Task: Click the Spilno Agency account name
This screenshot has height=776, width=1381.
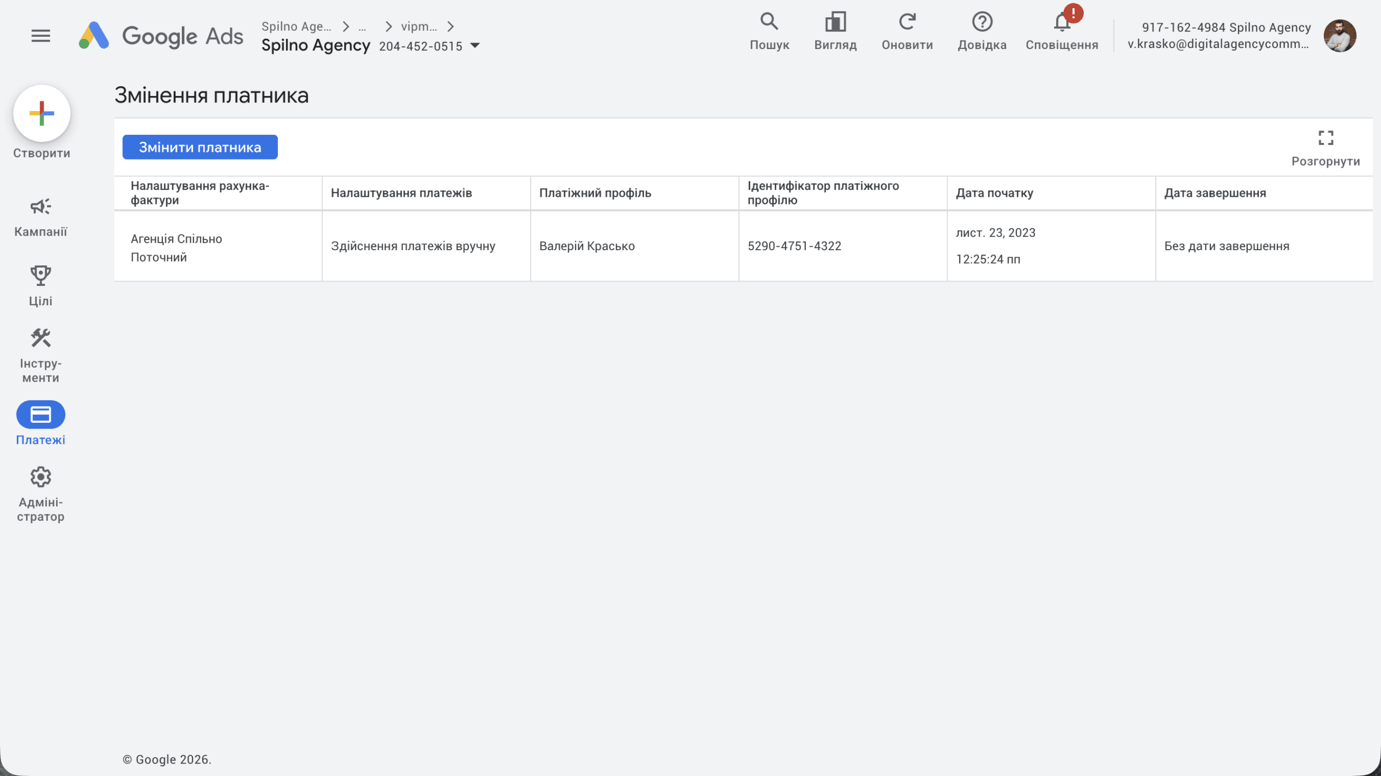Action: click(316, 45)
